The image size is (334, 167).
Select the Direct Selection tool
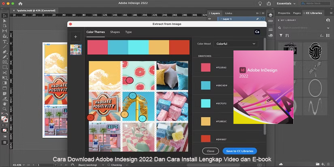tap(4, 21)
